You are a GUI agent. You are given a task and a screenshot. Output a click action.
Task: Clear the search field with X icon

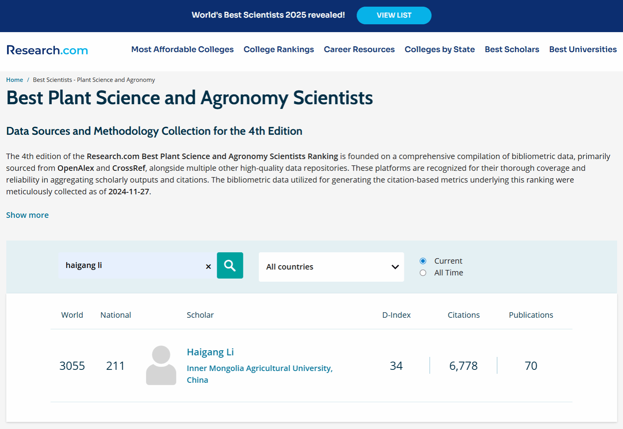[x=208, y=266]
